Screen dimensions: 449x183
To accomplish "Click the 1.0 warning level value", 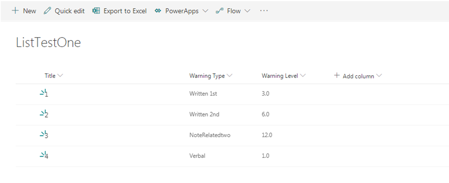I will point(266,156).
